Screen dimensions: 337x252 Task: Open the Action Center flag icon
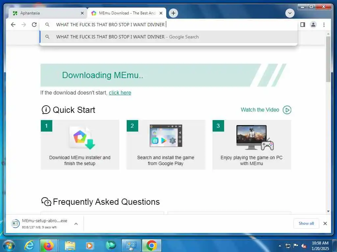[296, 245]
